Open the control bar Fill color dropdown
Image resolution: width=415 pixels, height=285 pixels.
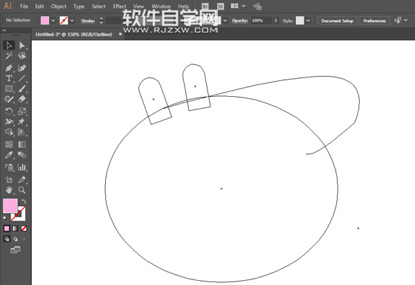pyautogui.click(x=53, y=20)
